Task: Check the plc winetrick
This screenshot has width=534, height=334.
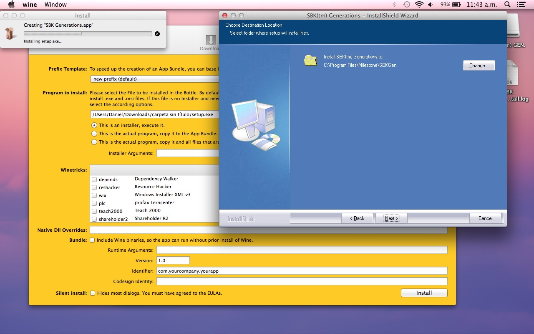Action: [x=94, y=203]
